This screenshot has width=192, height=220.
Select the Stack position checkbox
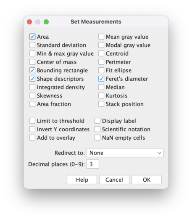point(101,104)
